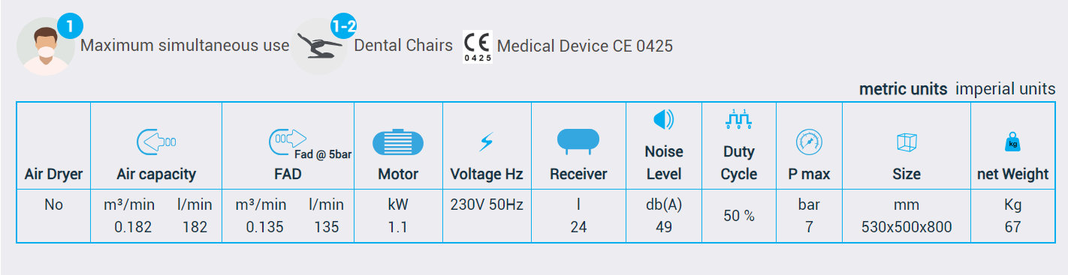
Task: Click the 530x500x800 size value
Action: pyautogui.click(x=907, y=227)
